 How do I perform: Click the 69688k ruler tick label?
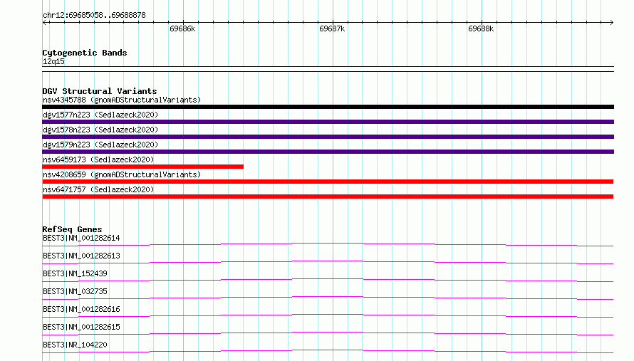pos(481,28)
